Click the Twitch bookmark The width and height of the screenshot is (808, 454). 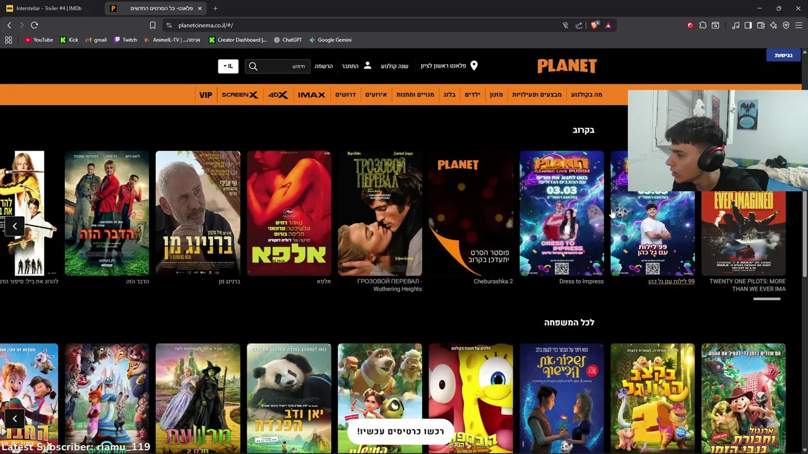click(126, 40)
